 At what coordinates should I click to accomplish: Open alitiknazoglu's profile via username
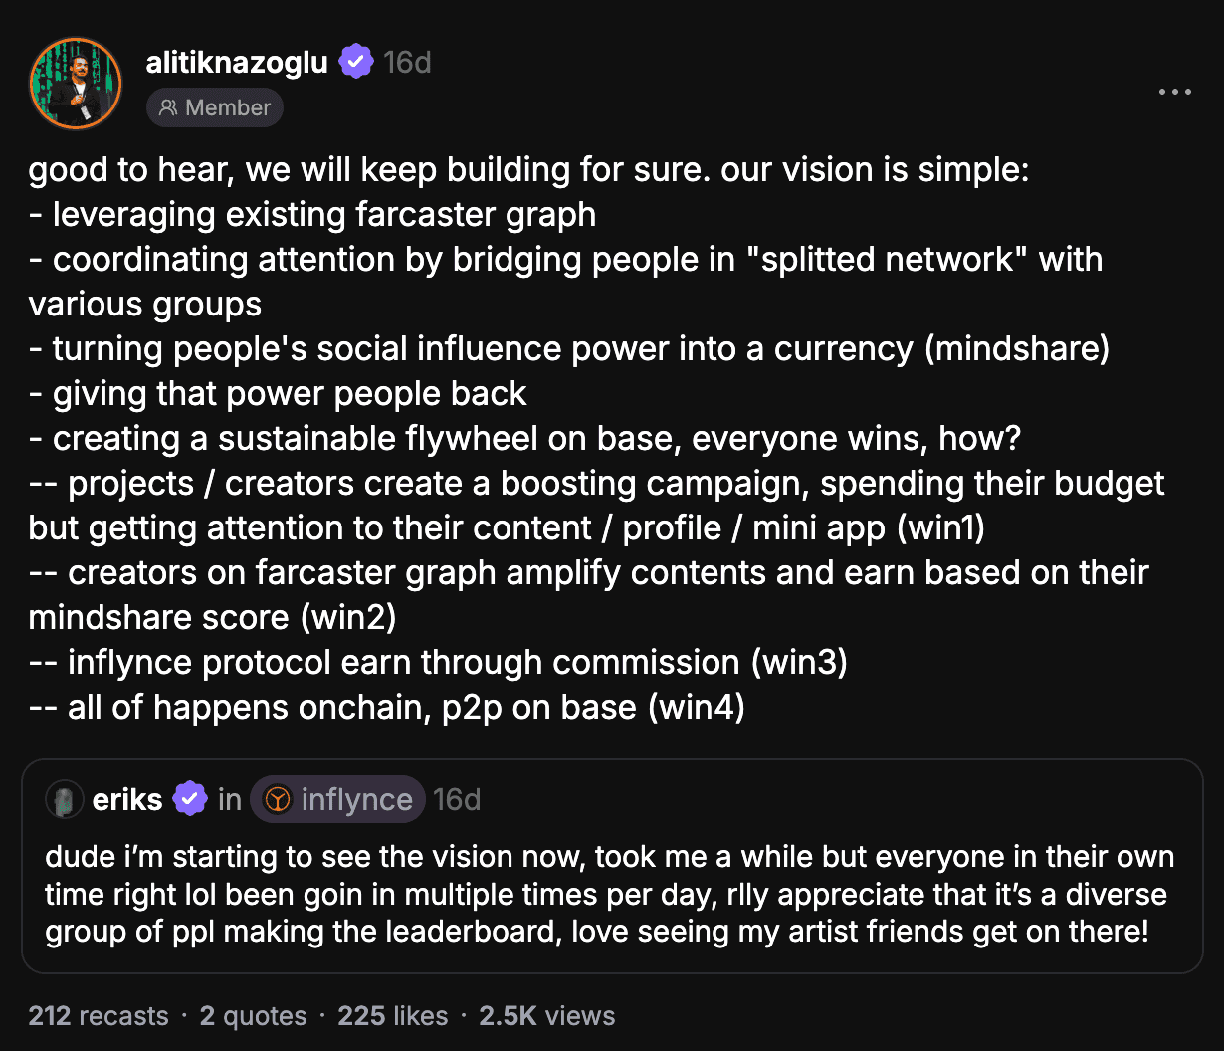(237, 62)
